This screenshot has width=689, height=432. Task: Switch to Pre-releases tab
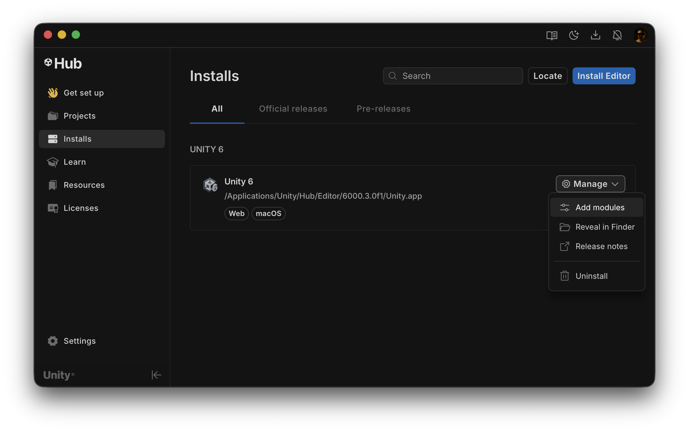point(383,109)
